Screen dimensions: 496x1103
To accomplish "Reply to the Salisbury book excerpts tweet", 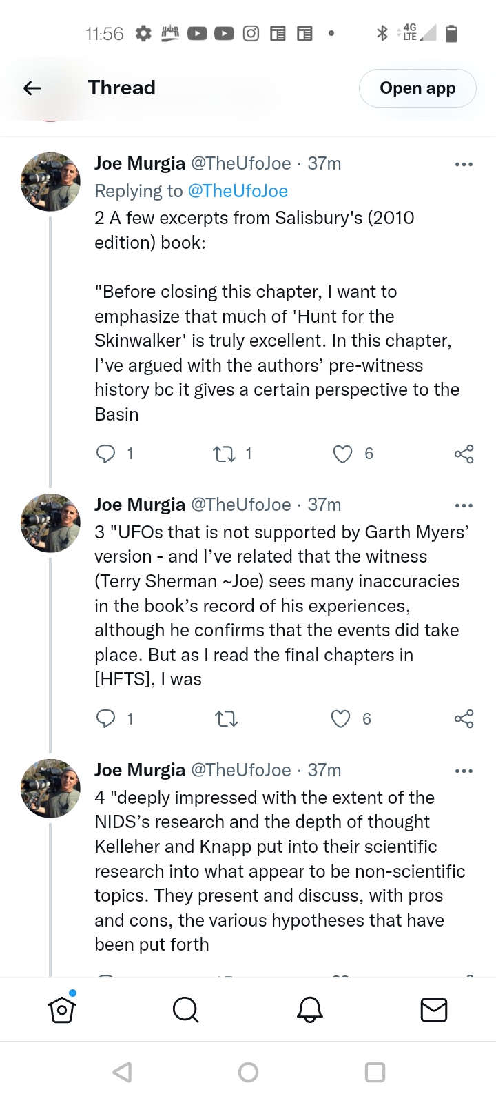I will tap(106, 454).
